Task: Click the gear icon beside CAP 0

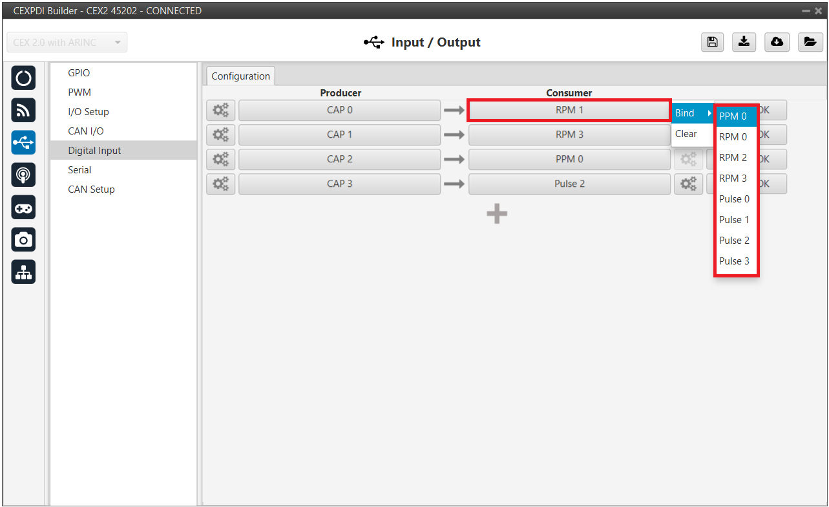Action: coord(220,110)
